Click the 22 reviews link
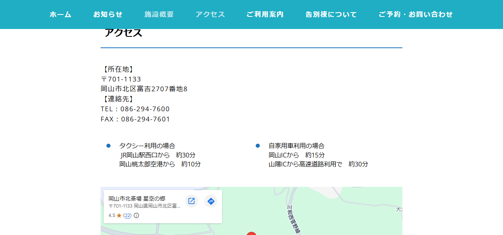The image size is (503, 235). coord(127,215)
